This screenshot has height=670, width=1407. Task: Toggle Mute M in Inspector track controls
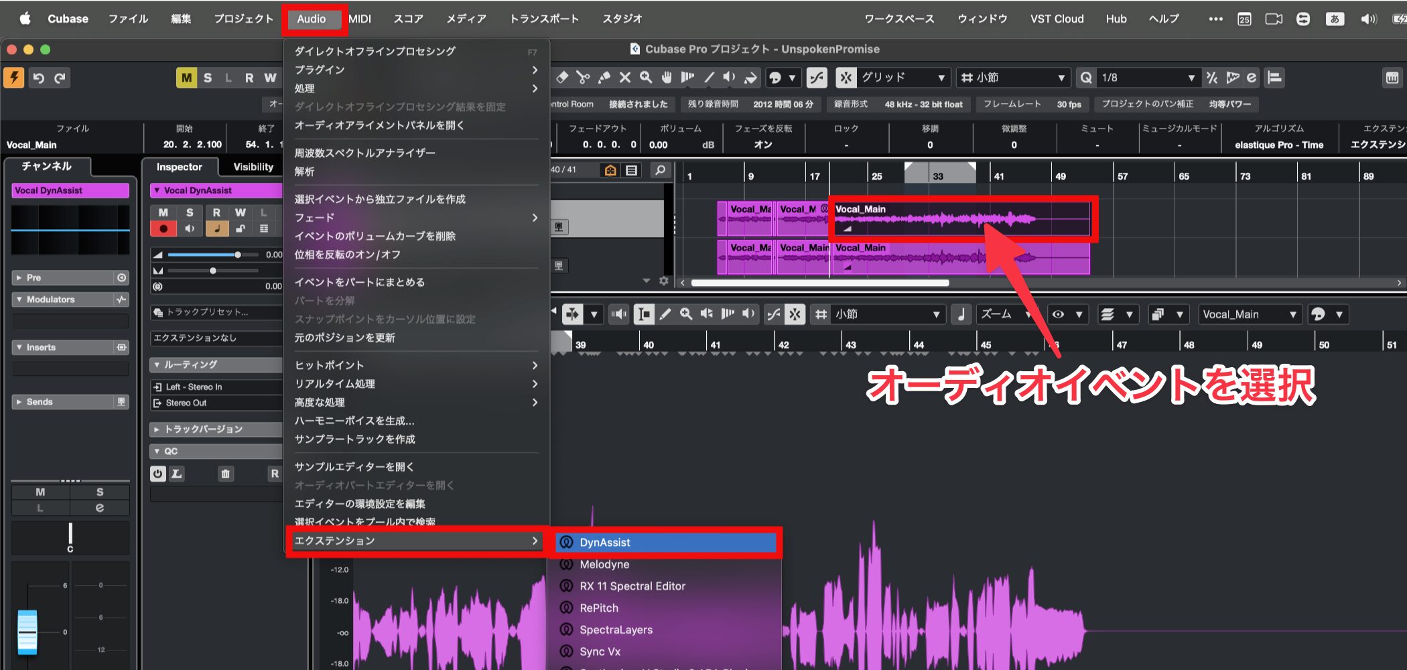coord(163,212)
